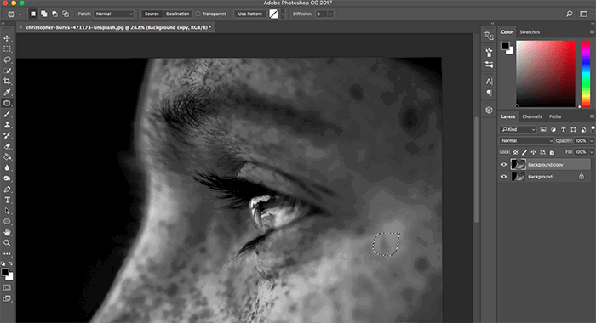Click the Destination button
596x323 pixels.
(177, 14)
